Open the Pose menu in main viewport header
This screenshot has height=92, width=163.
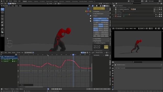click(x=20, y=6)
